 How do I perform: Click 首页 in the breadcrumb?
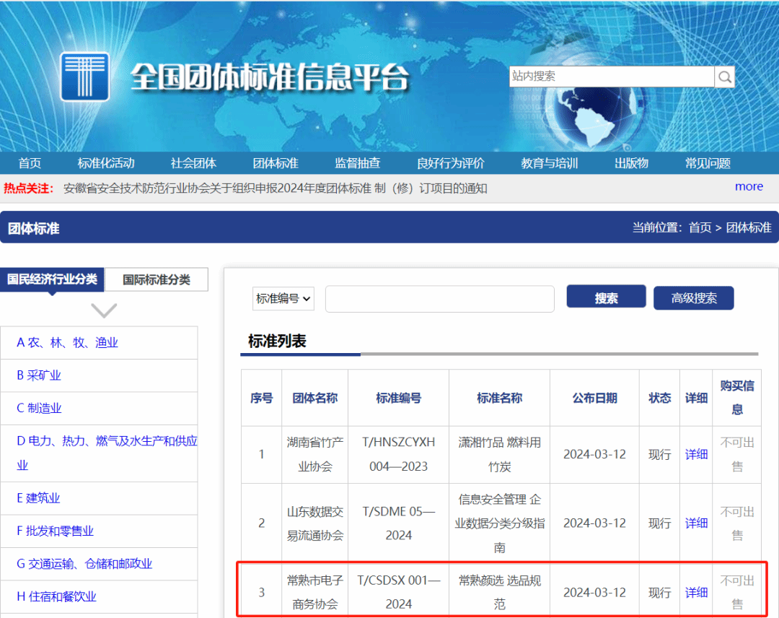(700, 227)
